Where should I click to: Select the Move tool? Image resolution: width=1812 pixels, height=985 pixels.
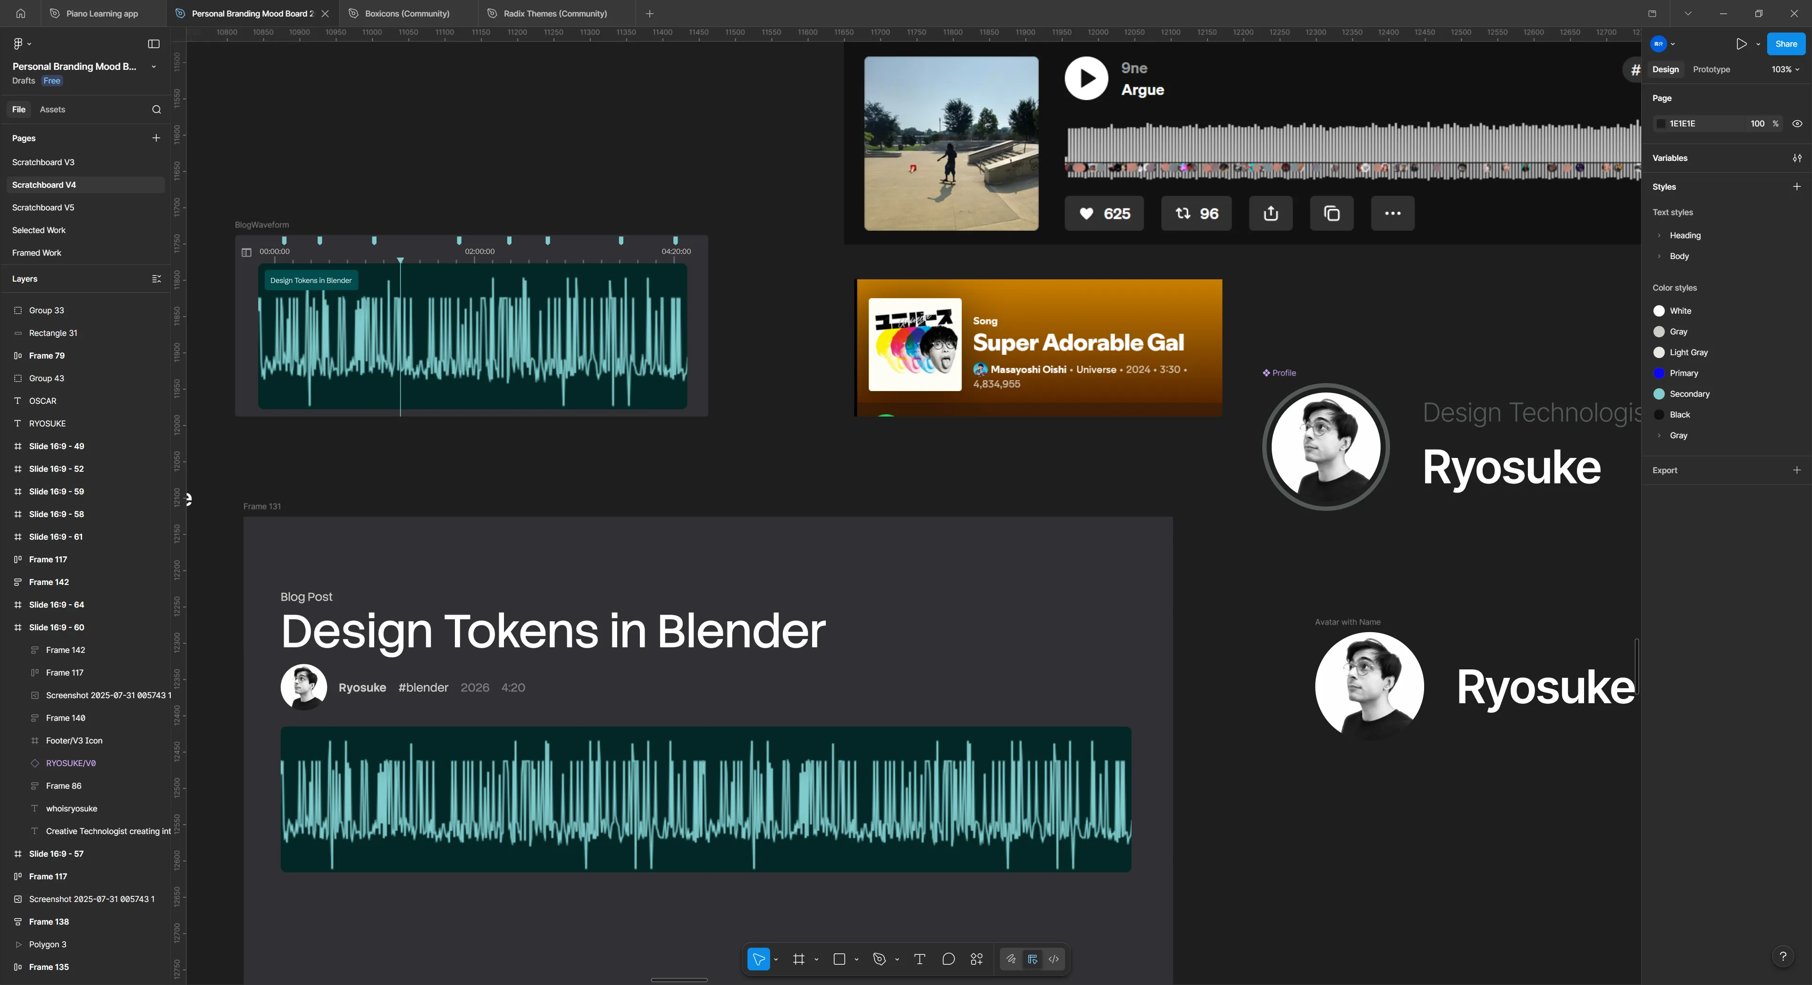tap(758, 959)
